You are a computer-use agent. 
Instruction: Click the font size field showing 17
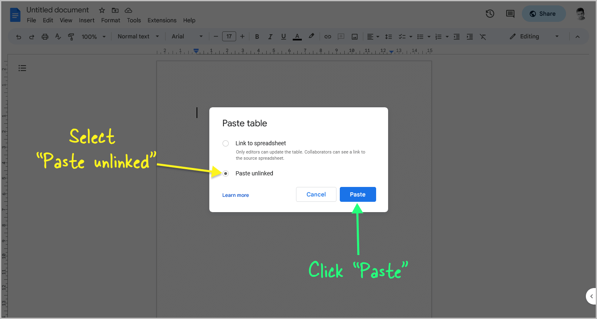coord(229,36)
